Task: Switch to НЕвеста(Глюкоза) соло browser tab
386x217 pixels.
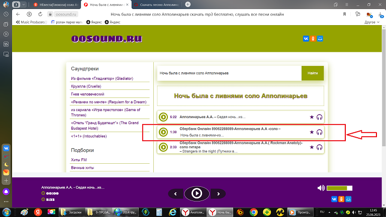Action: pyautogui.click(x=56, y=5)
